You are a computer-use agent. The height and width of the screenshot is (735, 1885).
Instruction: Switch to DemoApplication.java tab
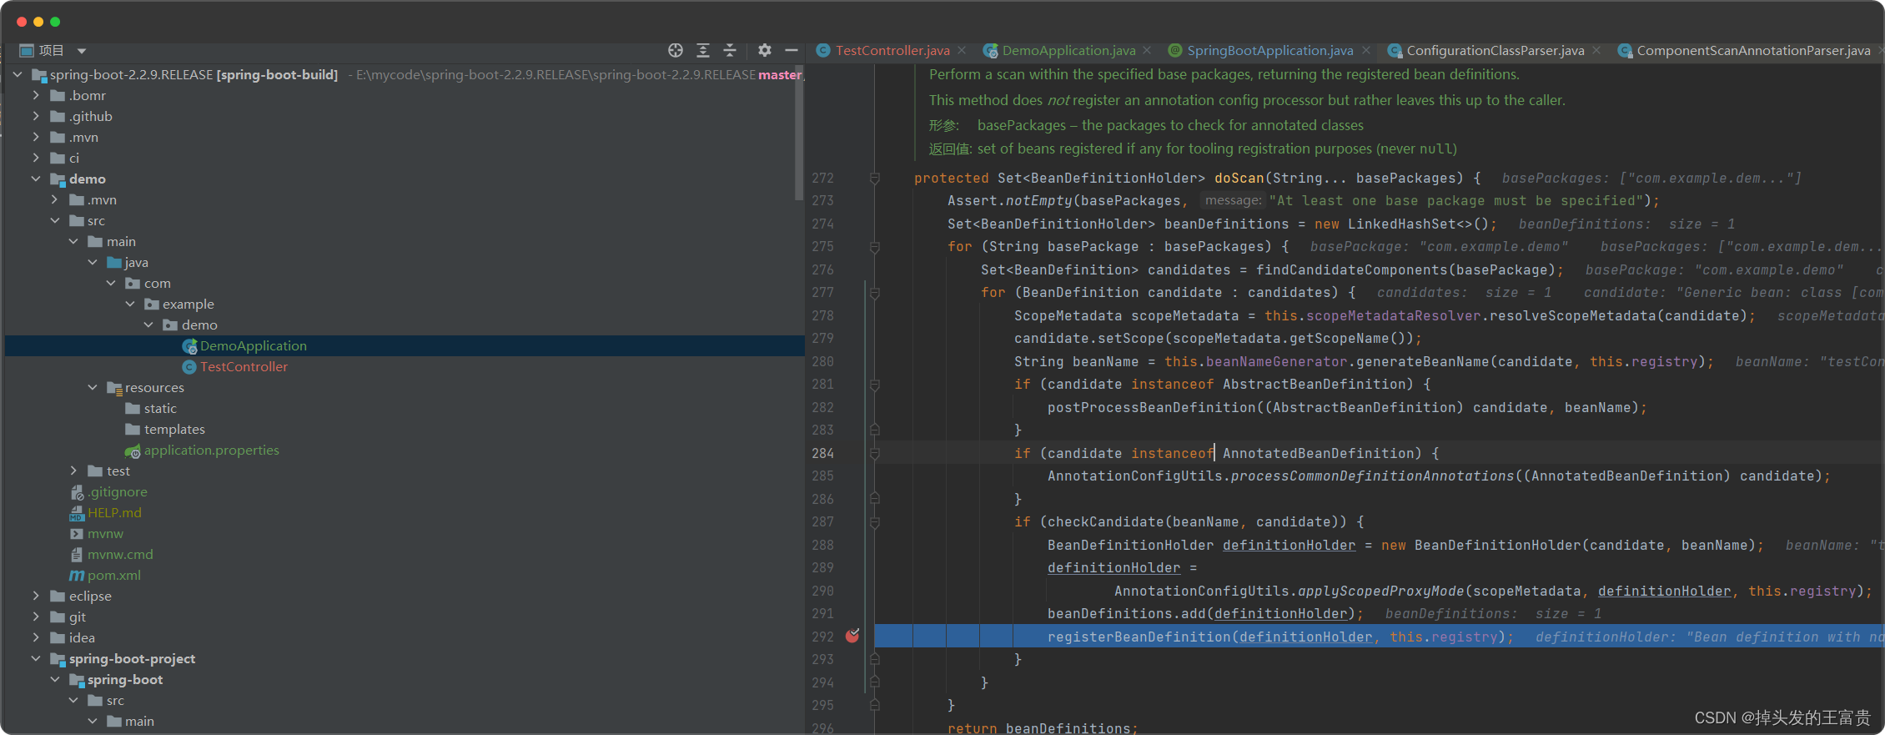[1068, 51]
